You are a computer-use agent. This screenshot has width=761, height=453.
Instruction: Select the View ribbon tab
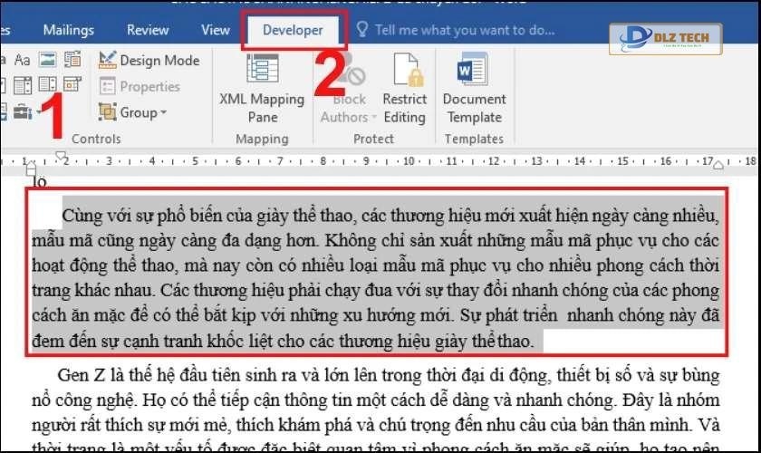point(215,30)
